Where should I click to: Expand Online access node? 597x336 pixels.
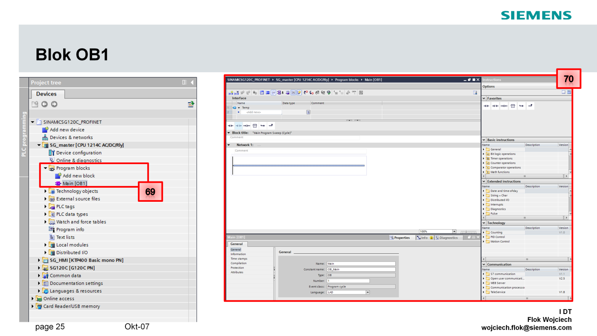(33, 299)
